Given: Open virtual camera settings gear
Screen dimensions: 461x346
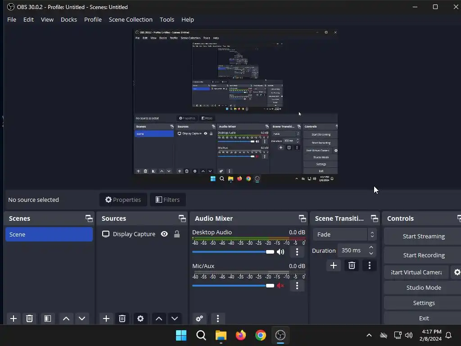Looking at the screenshot, I should point(456,272).
